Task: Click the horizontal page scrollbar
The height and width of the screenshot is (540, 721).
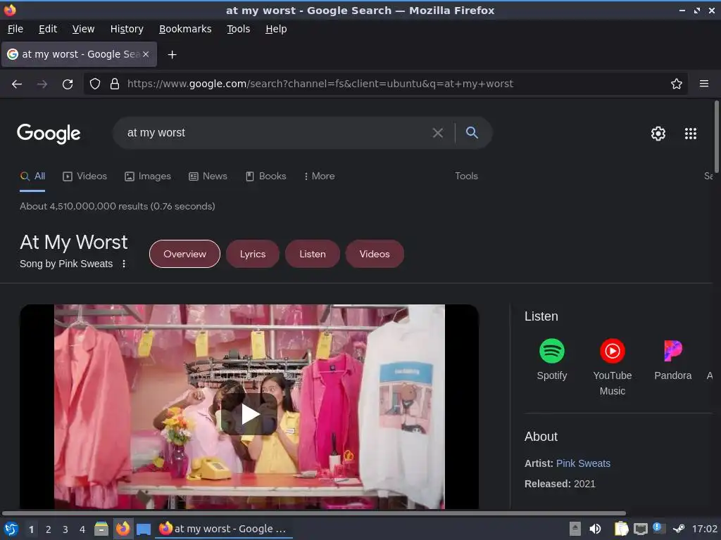Action: [313, 513]
